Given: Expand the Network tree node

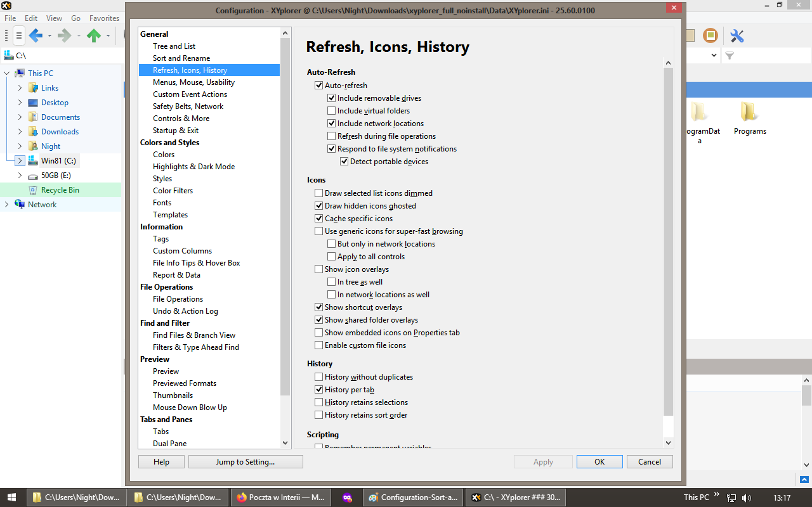Looking at the screenshot, I should (x=6, y=204).
